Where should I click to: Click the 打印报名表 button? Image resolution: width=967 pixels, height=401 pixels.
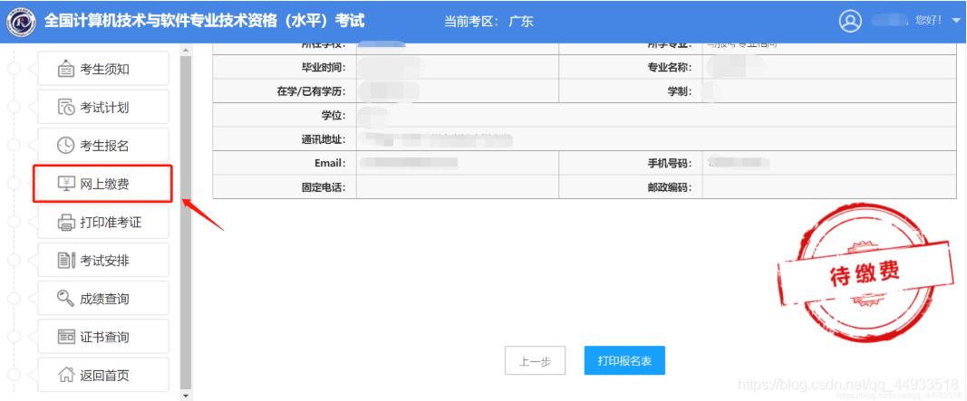point(624,360)
